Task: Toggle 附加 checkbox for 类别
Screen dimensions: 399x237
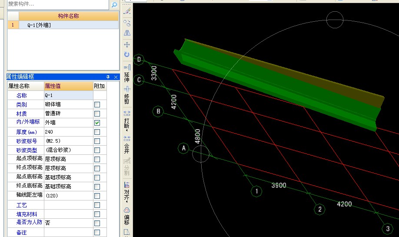Action: [x=97, y=104]
